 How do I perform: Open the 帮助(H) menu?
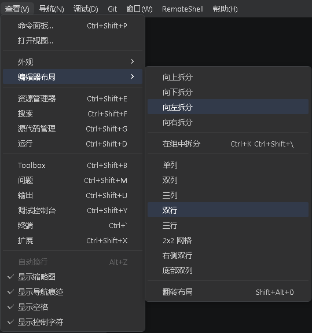225,9
